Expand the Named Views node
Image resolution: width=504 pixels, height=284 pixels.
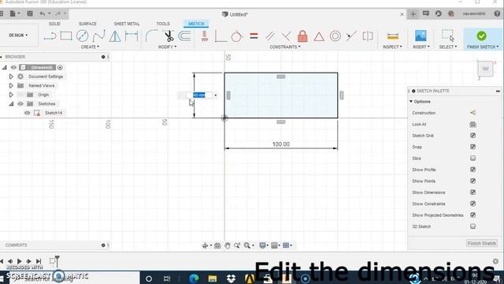click(11, 86)
